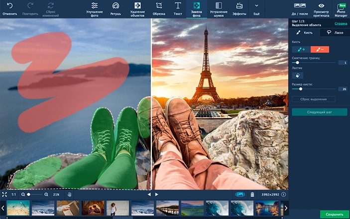Click the green Сохранить button
The width and height of the screenshot is (350, 219).
coord(334,214)
